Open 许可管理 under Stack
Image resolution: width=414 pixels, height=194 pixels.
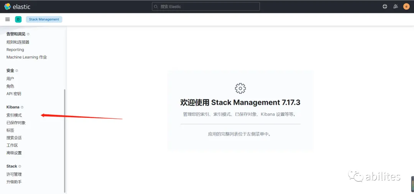(14, 174)
